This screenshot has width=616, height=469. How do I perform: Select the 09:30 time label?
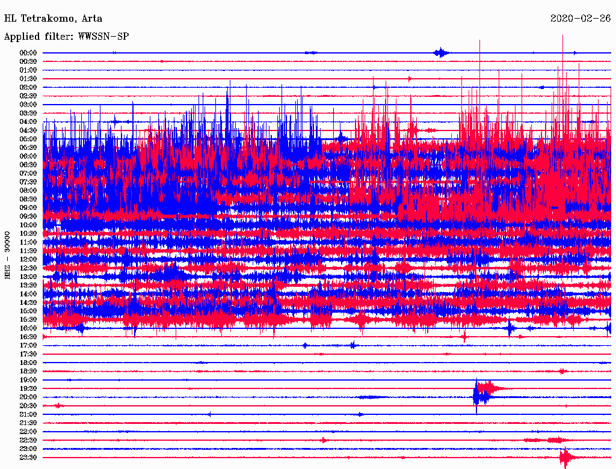[28, 216]
